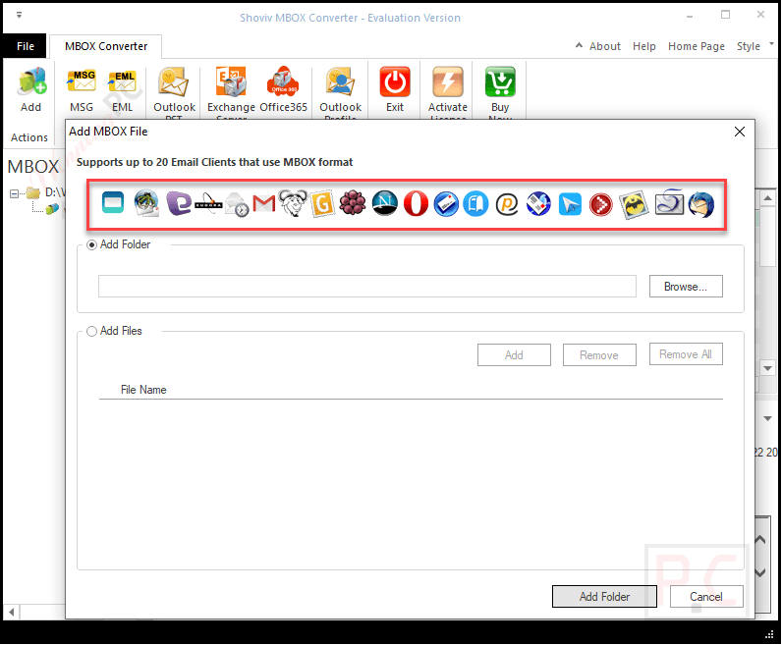Image resolution: width=782 pixels, height=645 pixels.
Task: Click the berry cluster mail icon
Action: tap(353, 203)
